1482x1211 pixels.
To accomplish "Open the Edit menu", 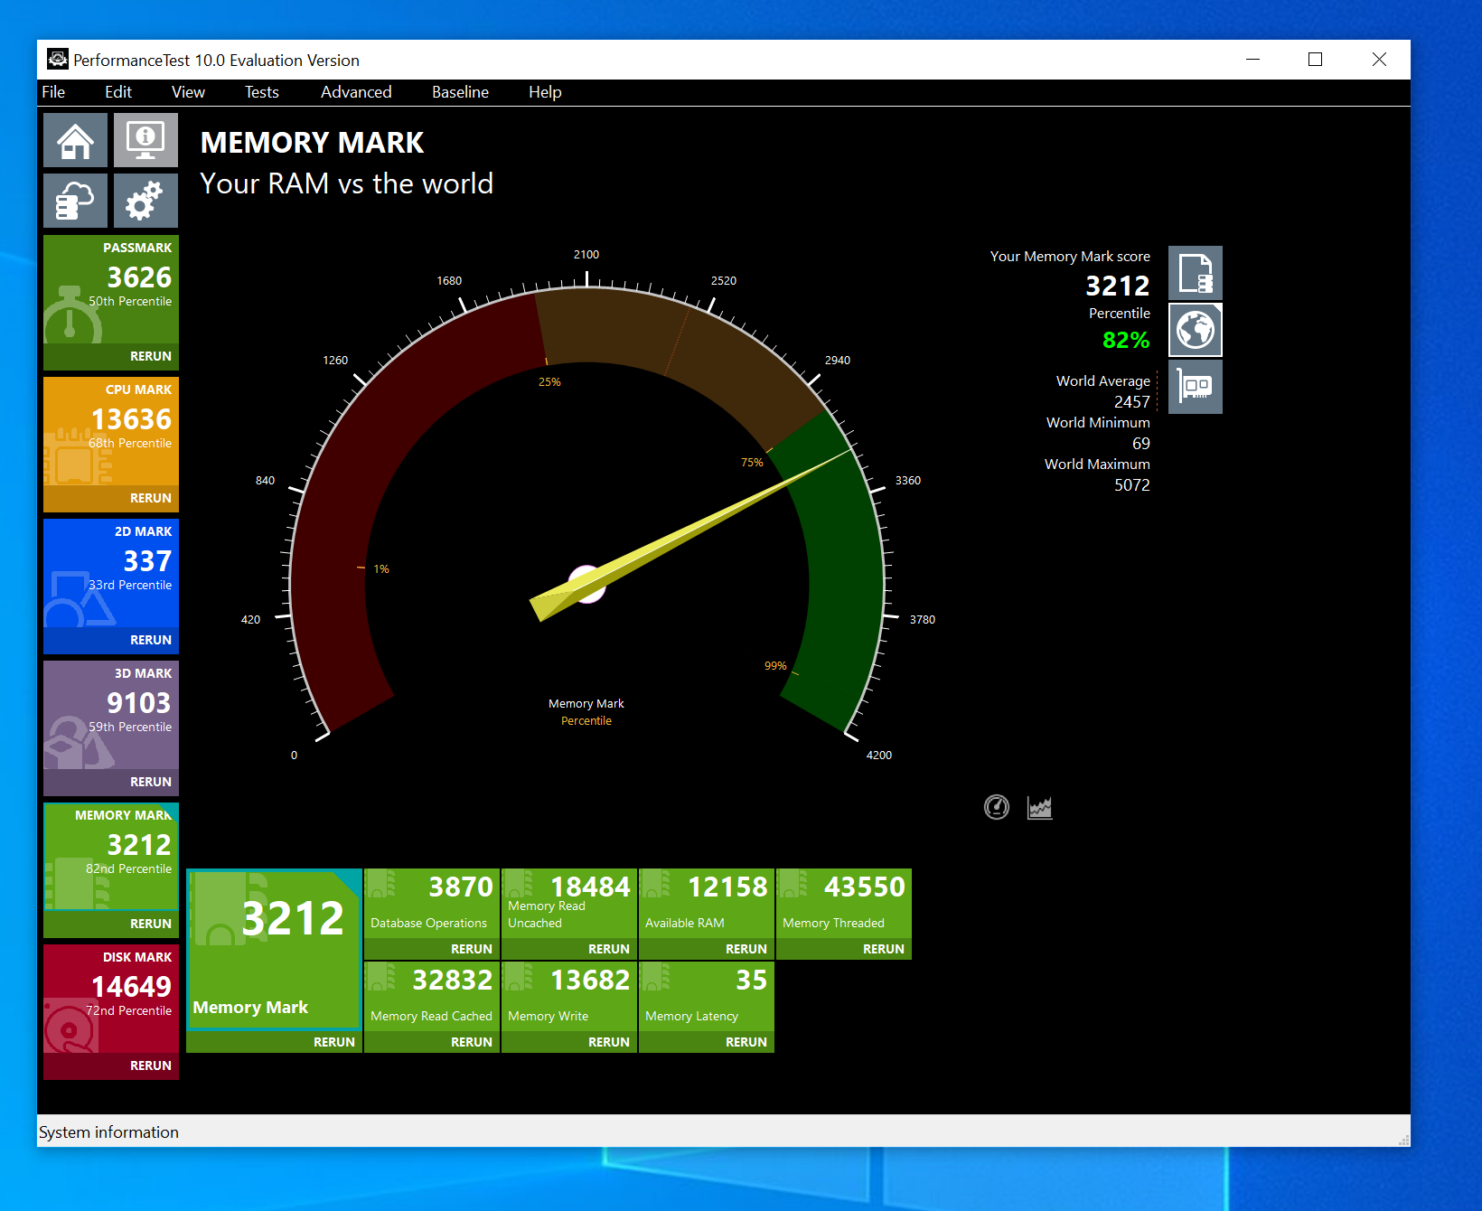I will click(118, 92).
